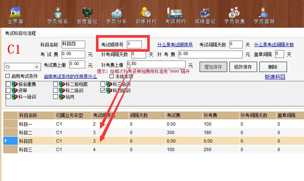Screen dimensions: 304x181
Task: Open the 启用考试条件的作用是什么 link
Action: point(70,76)
